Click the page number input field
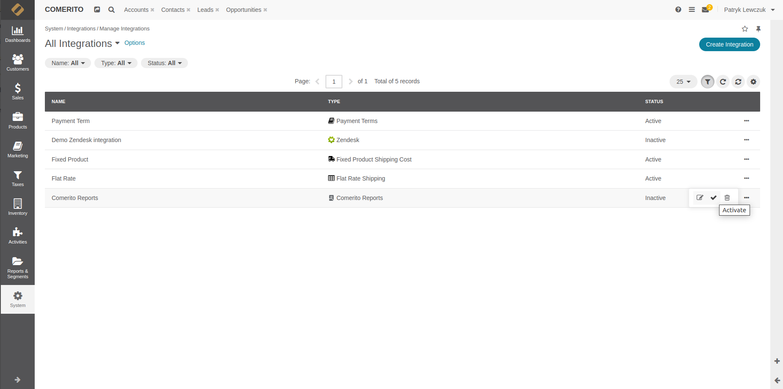Screen dimensions: 783x389 [x=334, y=82]
